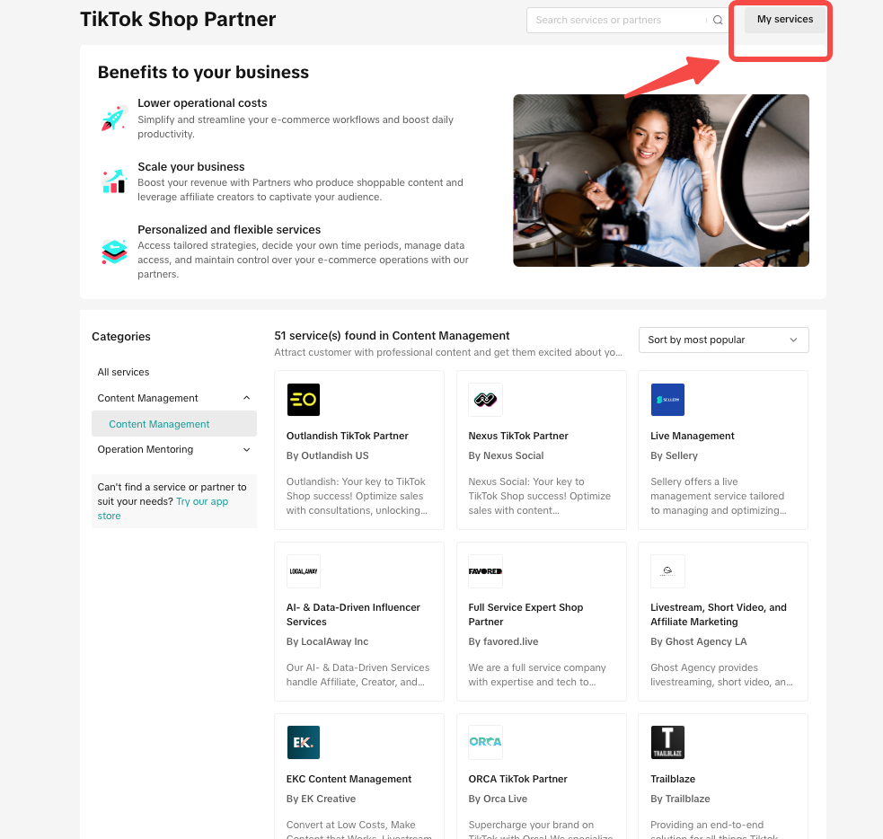Follow the Try our app store link

point(202,501)
